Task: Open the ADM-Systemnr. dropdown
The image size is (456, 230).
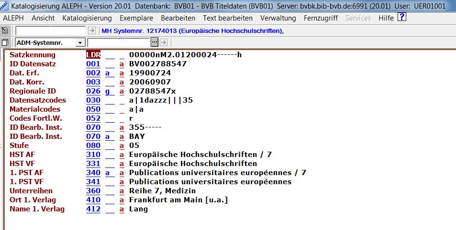Action: point(79,42)
